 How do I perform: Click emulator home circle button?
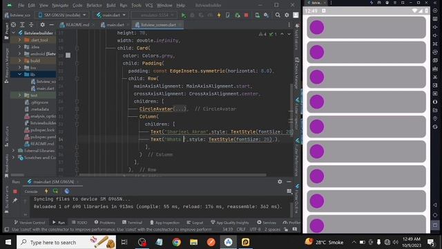[x=435, y=215]
